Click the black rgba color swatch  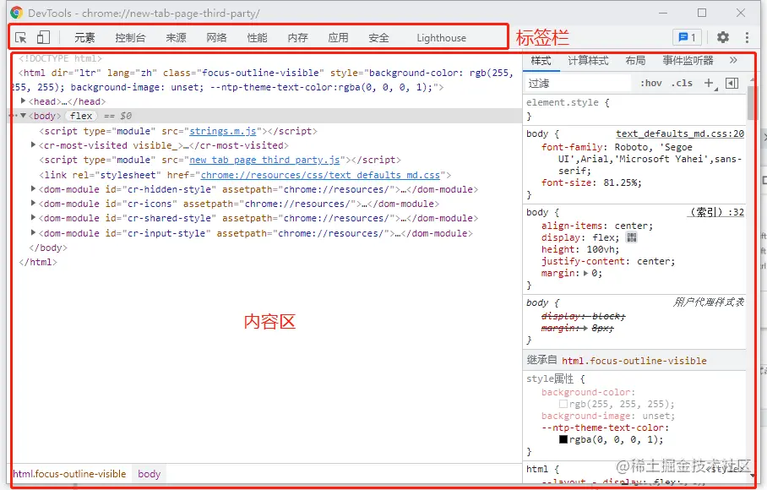[563, 439]
